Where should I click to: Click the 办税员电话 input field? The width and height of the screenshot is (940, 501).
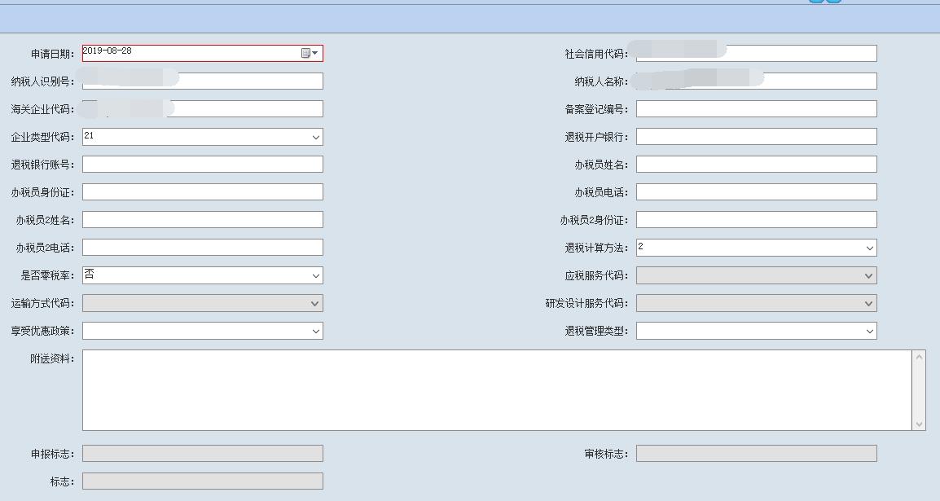[x=757, y=191]
